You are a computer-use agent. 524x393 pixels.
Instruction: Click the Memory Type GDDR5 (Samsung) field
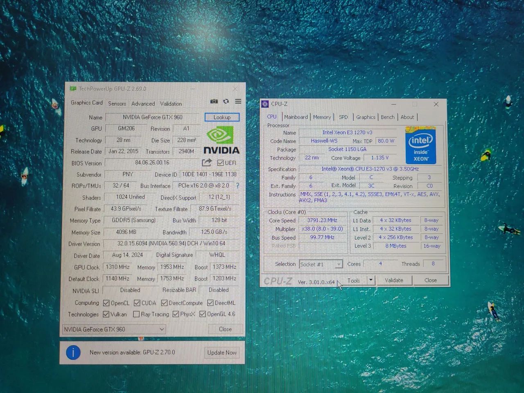(133, 220)
